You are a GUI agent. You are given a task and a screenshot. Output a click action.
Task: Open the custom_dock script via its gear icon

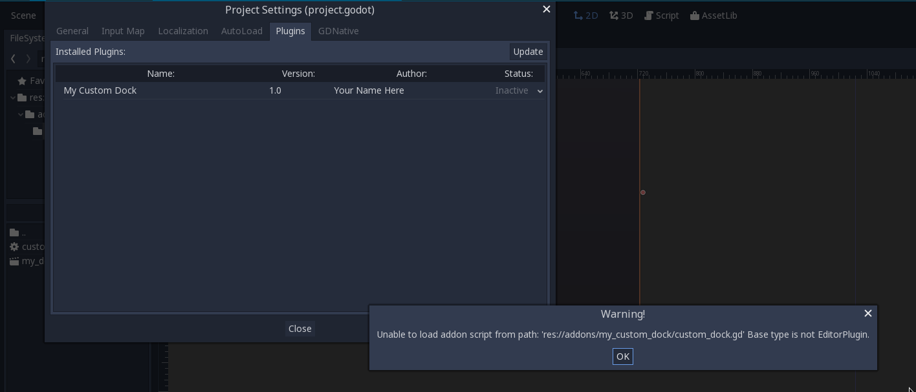[x=14, y=247]
